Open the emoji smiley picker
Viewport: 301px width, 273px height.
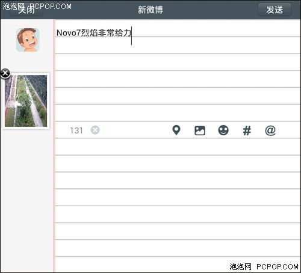click(x=223, y=130)
